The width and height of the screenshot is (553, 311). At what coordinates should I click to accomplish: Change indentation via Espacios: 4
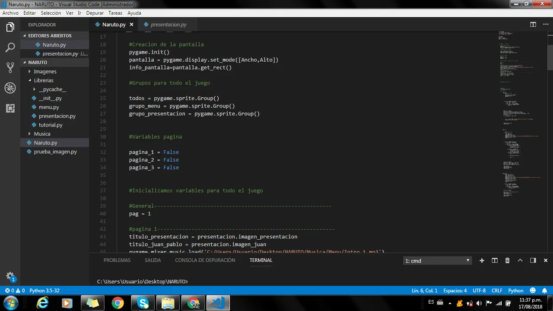point(455,291)
